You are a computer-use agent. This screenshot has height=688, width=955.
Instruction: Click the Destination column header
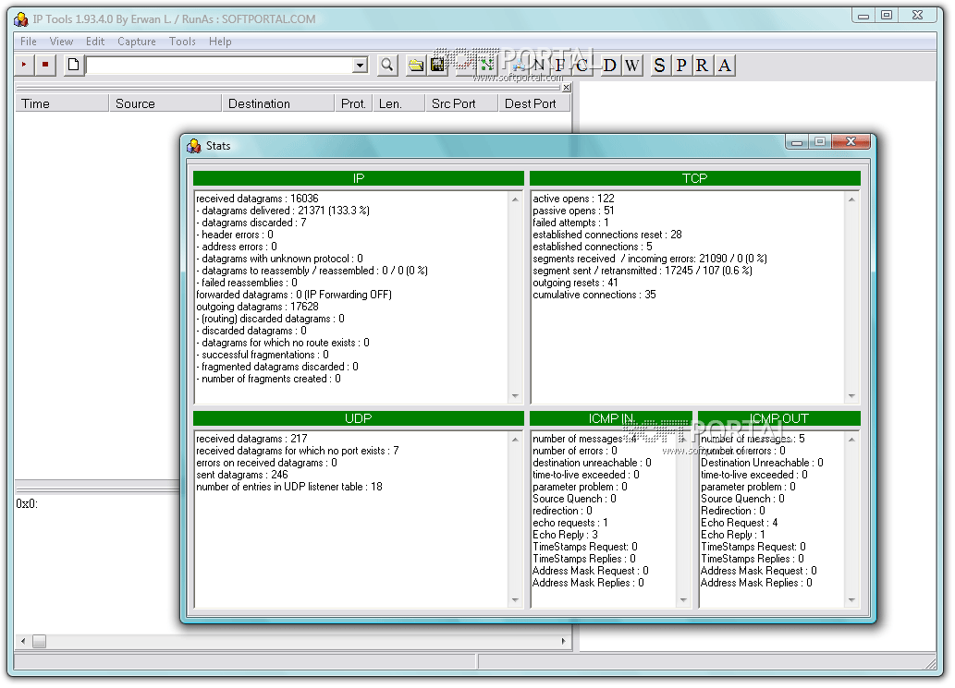point(277,104)
